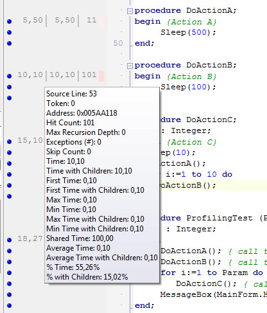Click the gutter dot beside 'begin {Action B}'
The image size is (267, 313).
point(9,76)
